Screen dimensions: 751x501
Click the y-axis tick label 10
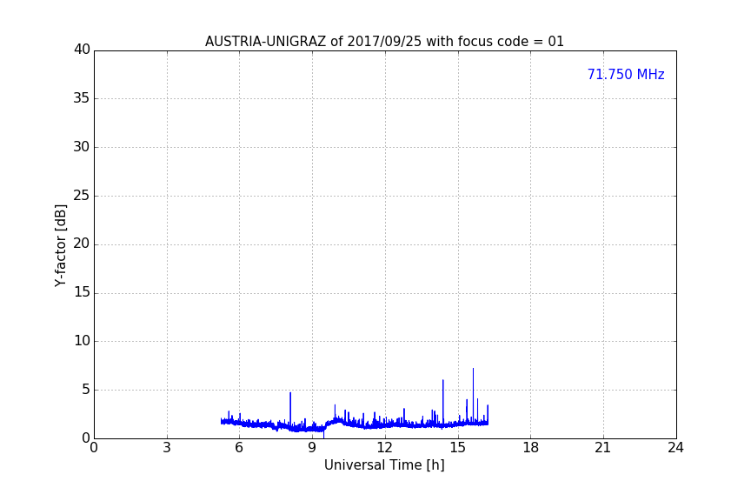coord(82,341)
